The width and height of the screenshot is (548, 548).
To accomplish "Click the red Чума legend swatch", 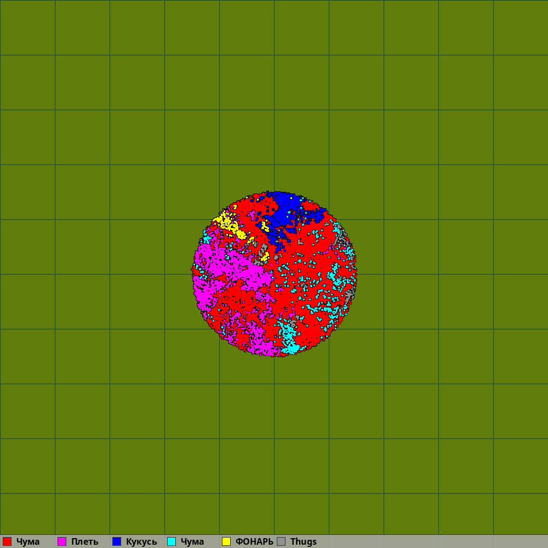I will click(7, 541).
